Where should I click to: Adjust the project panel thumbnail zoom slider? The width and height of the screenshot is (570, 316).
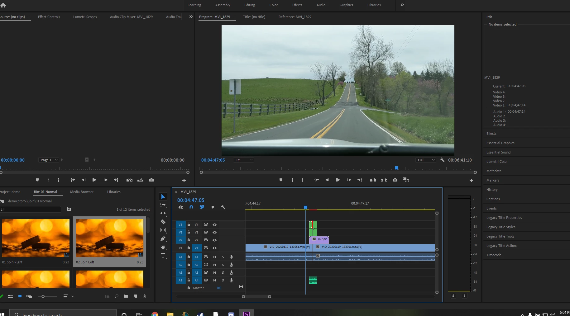coord(43,296)
